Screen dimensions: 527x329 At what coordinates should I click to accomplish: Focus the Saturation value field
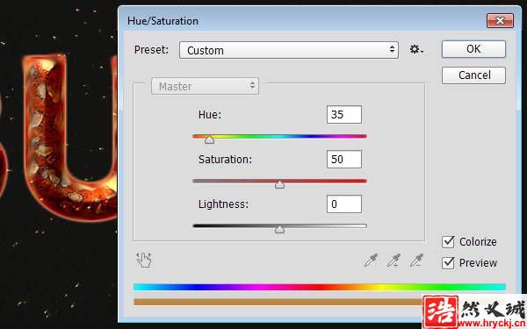pyautogui.click(x=344, y=159)
